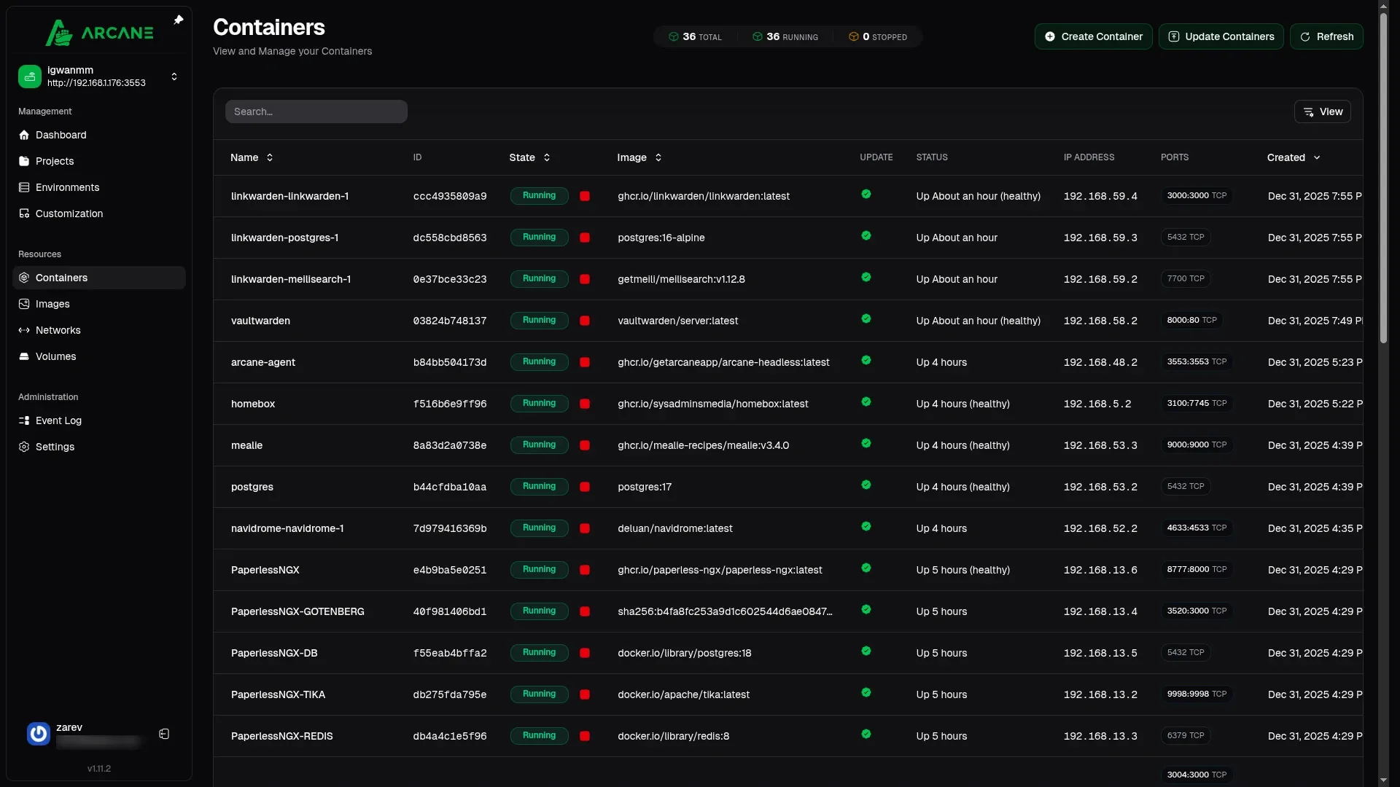Screen dimensions: 1400x787
Task: Click the pin sidebar icon
Action: click(179, 20)
